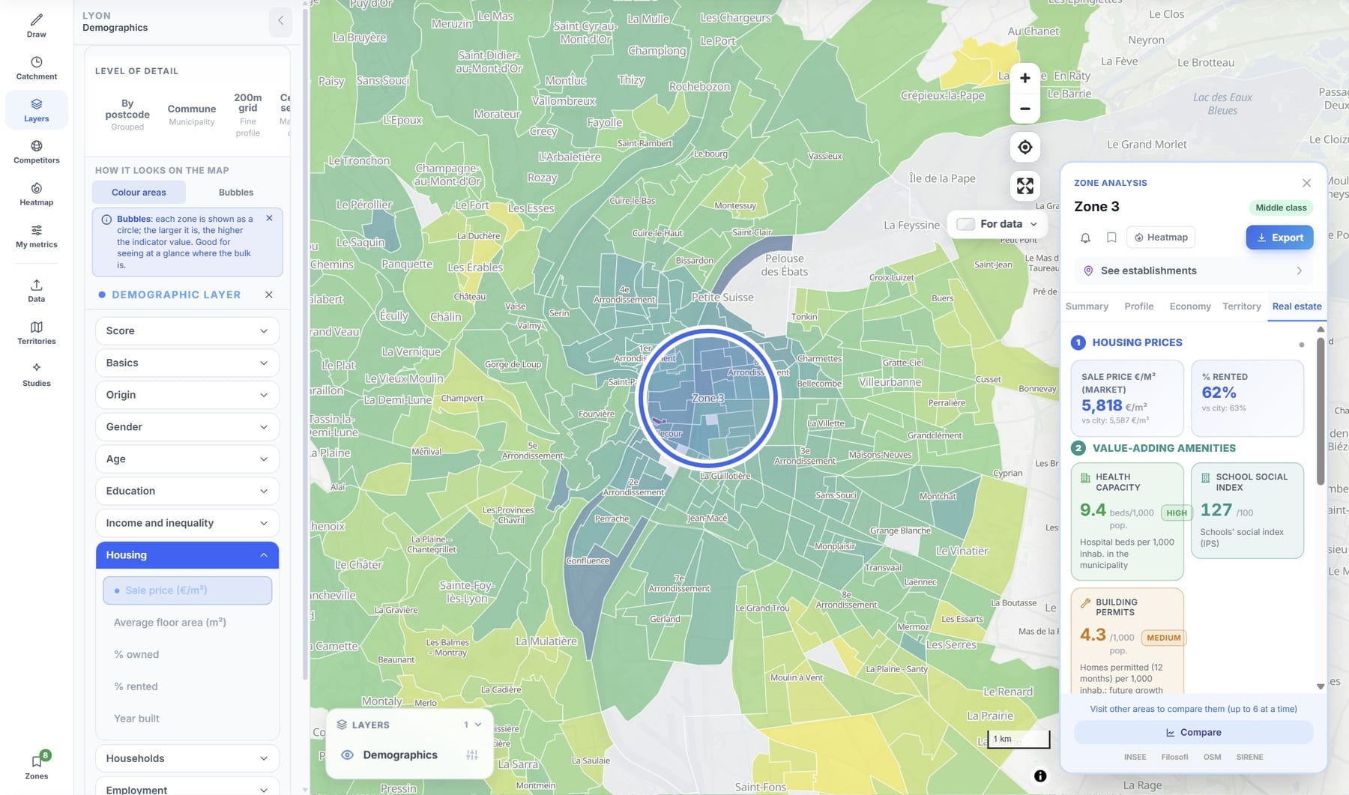Screen dimensions: 1349x795
Task: Click the Zone 3 alert bell icon
Action: point(1085,238)
